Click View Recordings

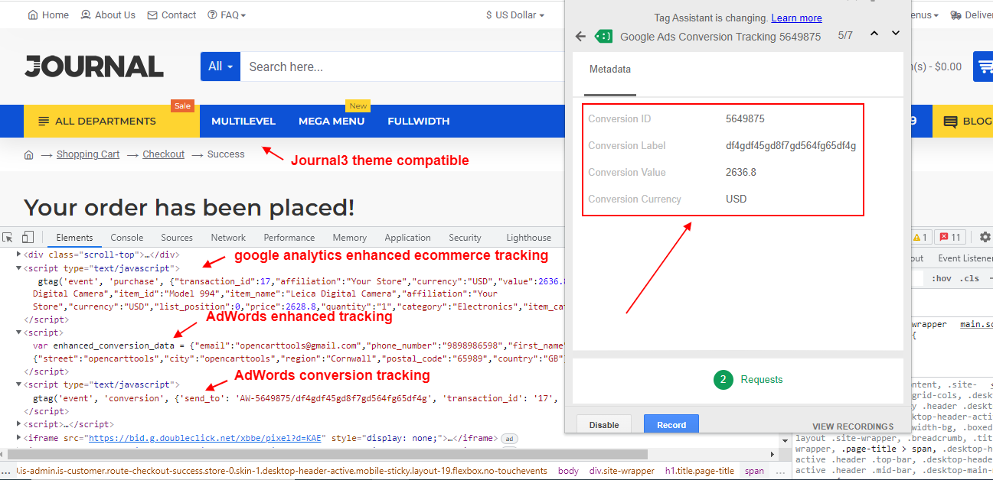point(853,426)
